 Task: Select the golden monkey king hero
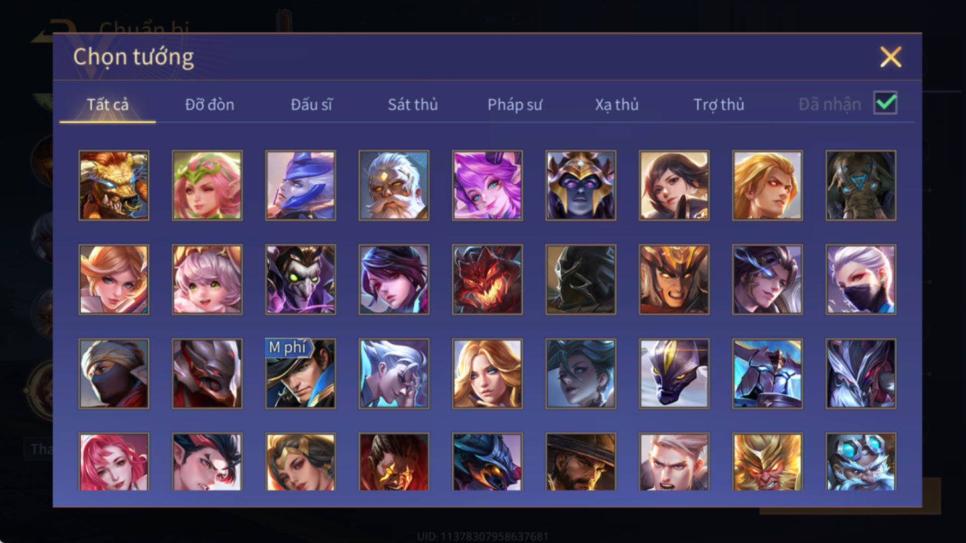pos(767,462)
